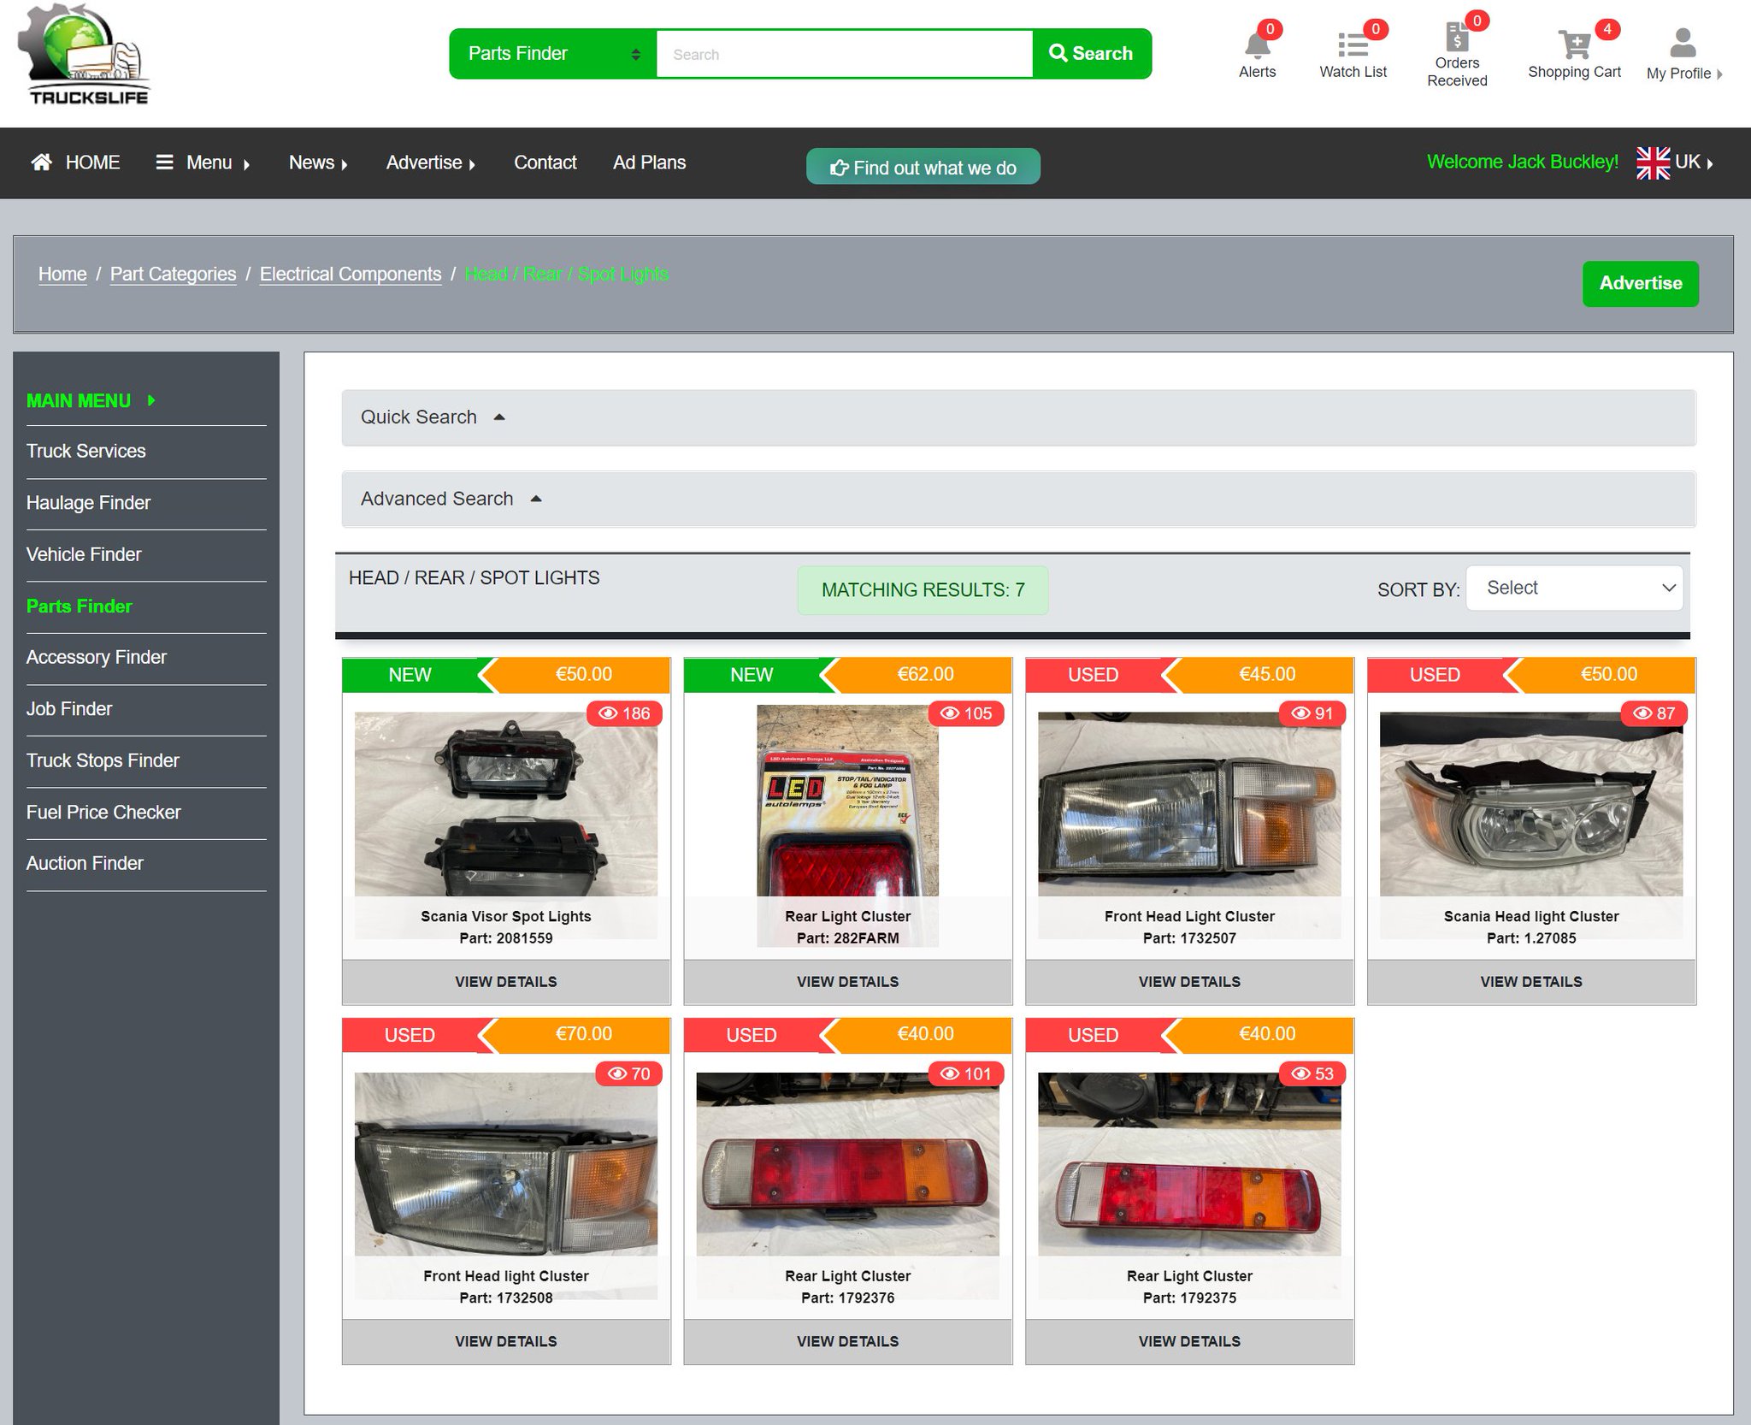Open the Sort By Select dropdown
The width and height of the screenshot is (1751, 1425).
pos(1574,588)
